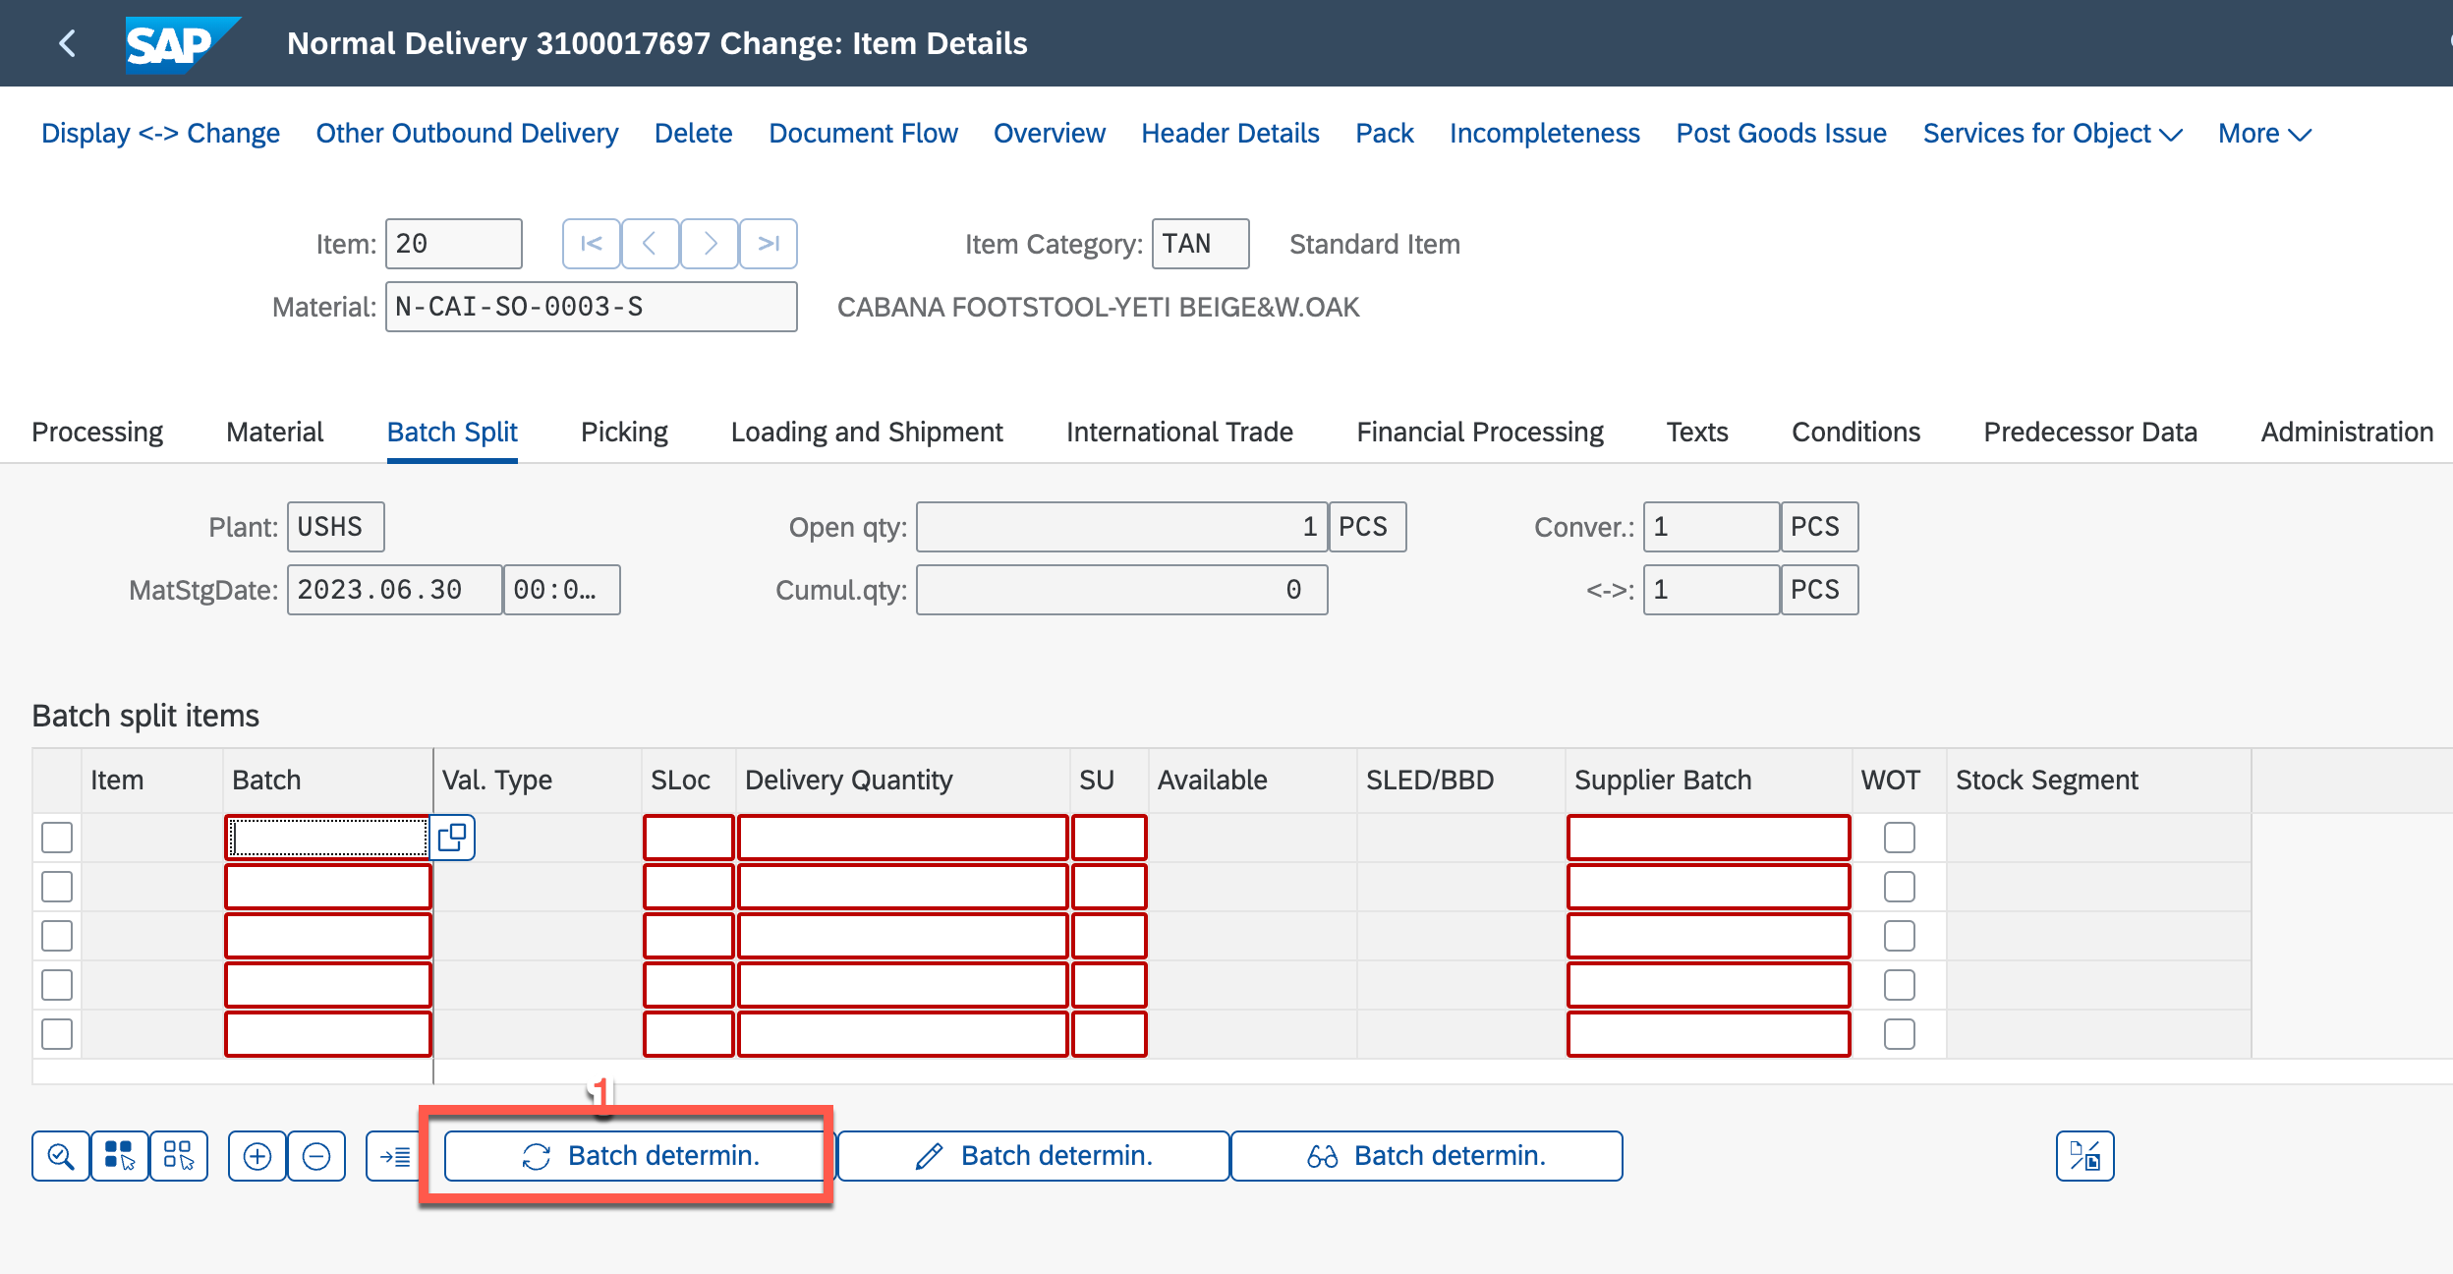Click select all rows icon
2453x1274 pixels.
120,1156
